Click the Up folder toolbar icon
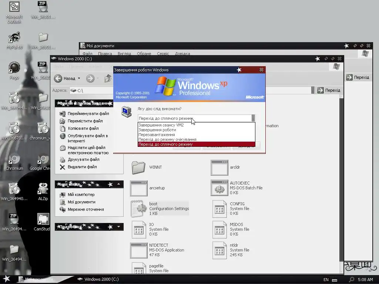Viewport: 379px width, 284px height. tap(108, 78)
